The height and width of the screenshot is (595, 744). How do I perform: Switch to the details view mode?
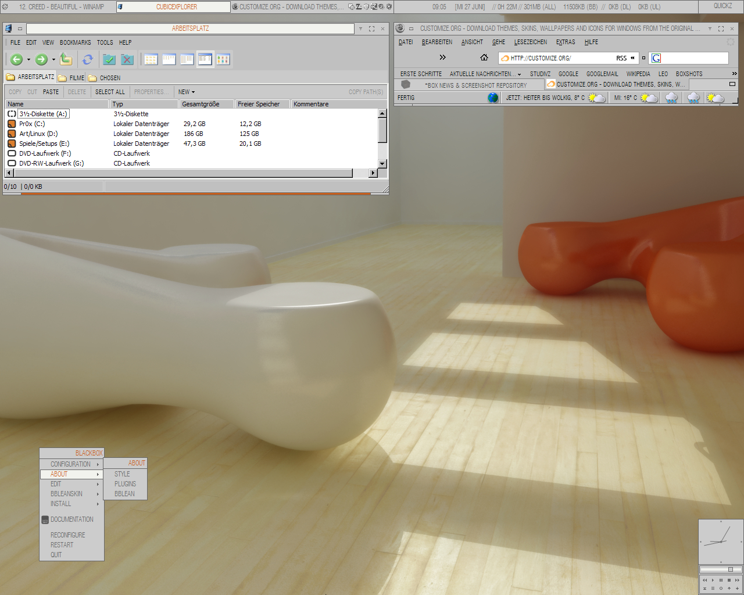205,59
